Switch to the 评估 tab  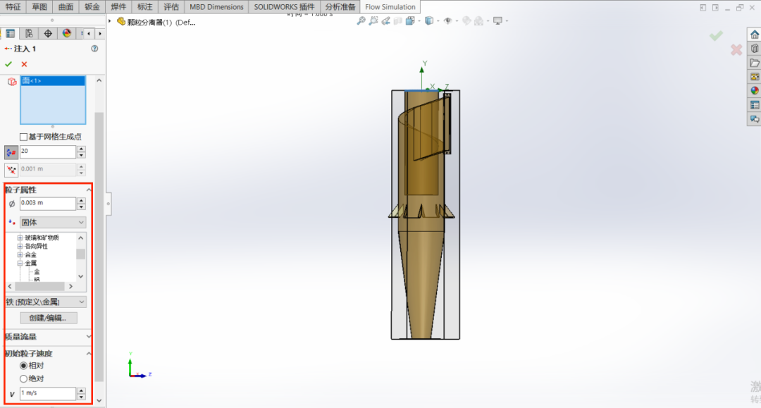pyautogui.click(x=171, y=7)
